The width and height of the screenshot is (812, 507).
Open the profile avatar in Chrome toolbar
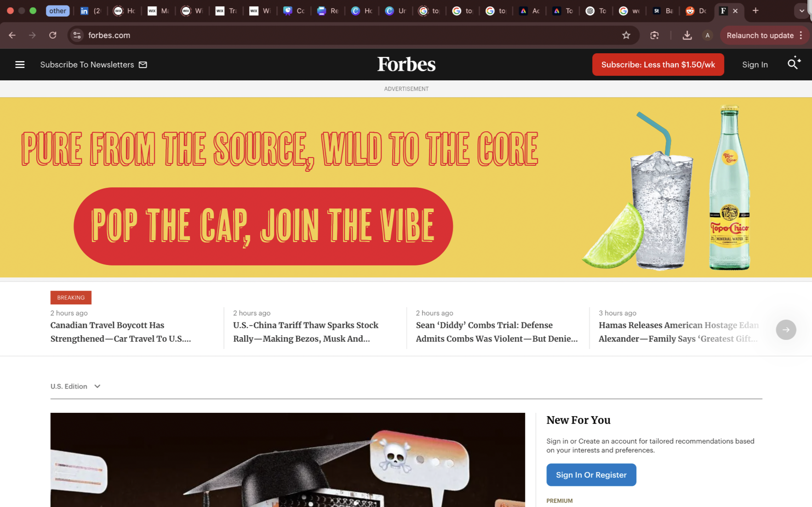(708, 35)
